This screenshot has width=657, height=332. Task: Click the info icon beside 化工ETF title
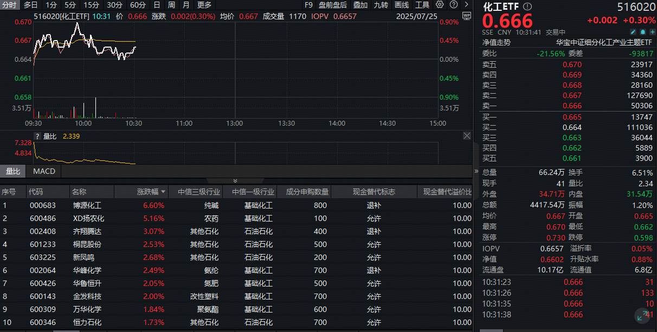coord(527,6)
